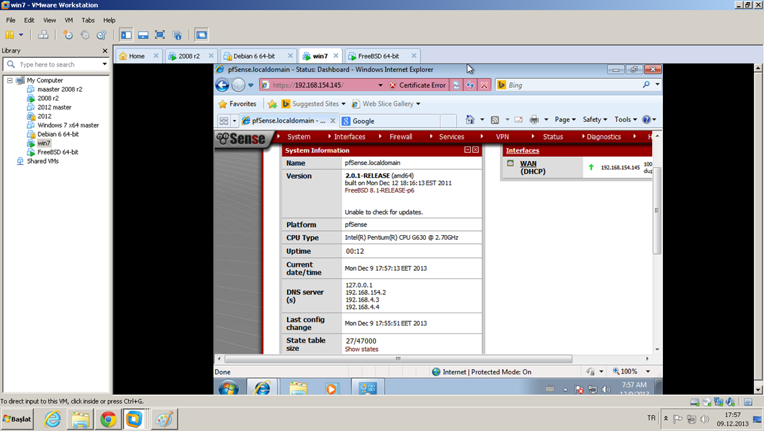764x431 pixels.
Task: Open the library search options dropdown
Action: click(x=104, y=64)
